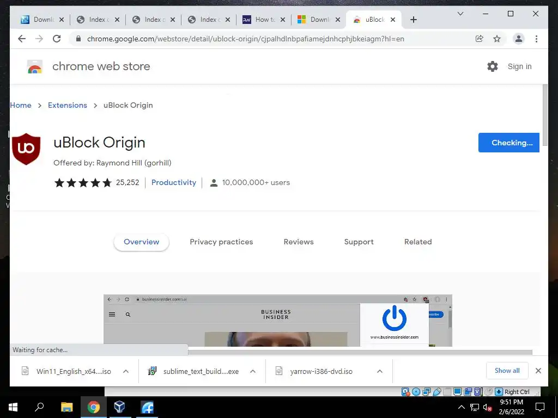Click the network tray icon
The image size is (558, 418).
[475, 407]
